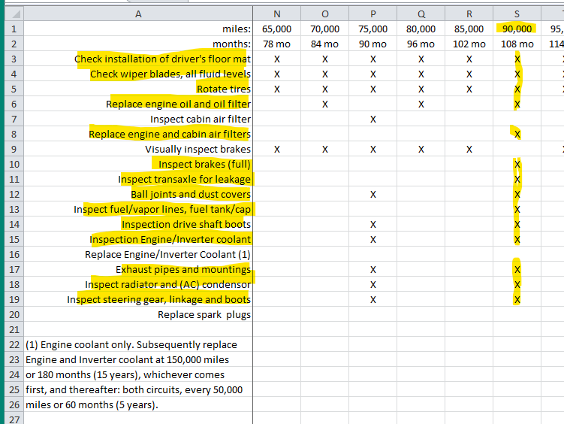Click 'Inspection drive shaft boots' cell
564x424 pixels.
[x=138, y=225]
